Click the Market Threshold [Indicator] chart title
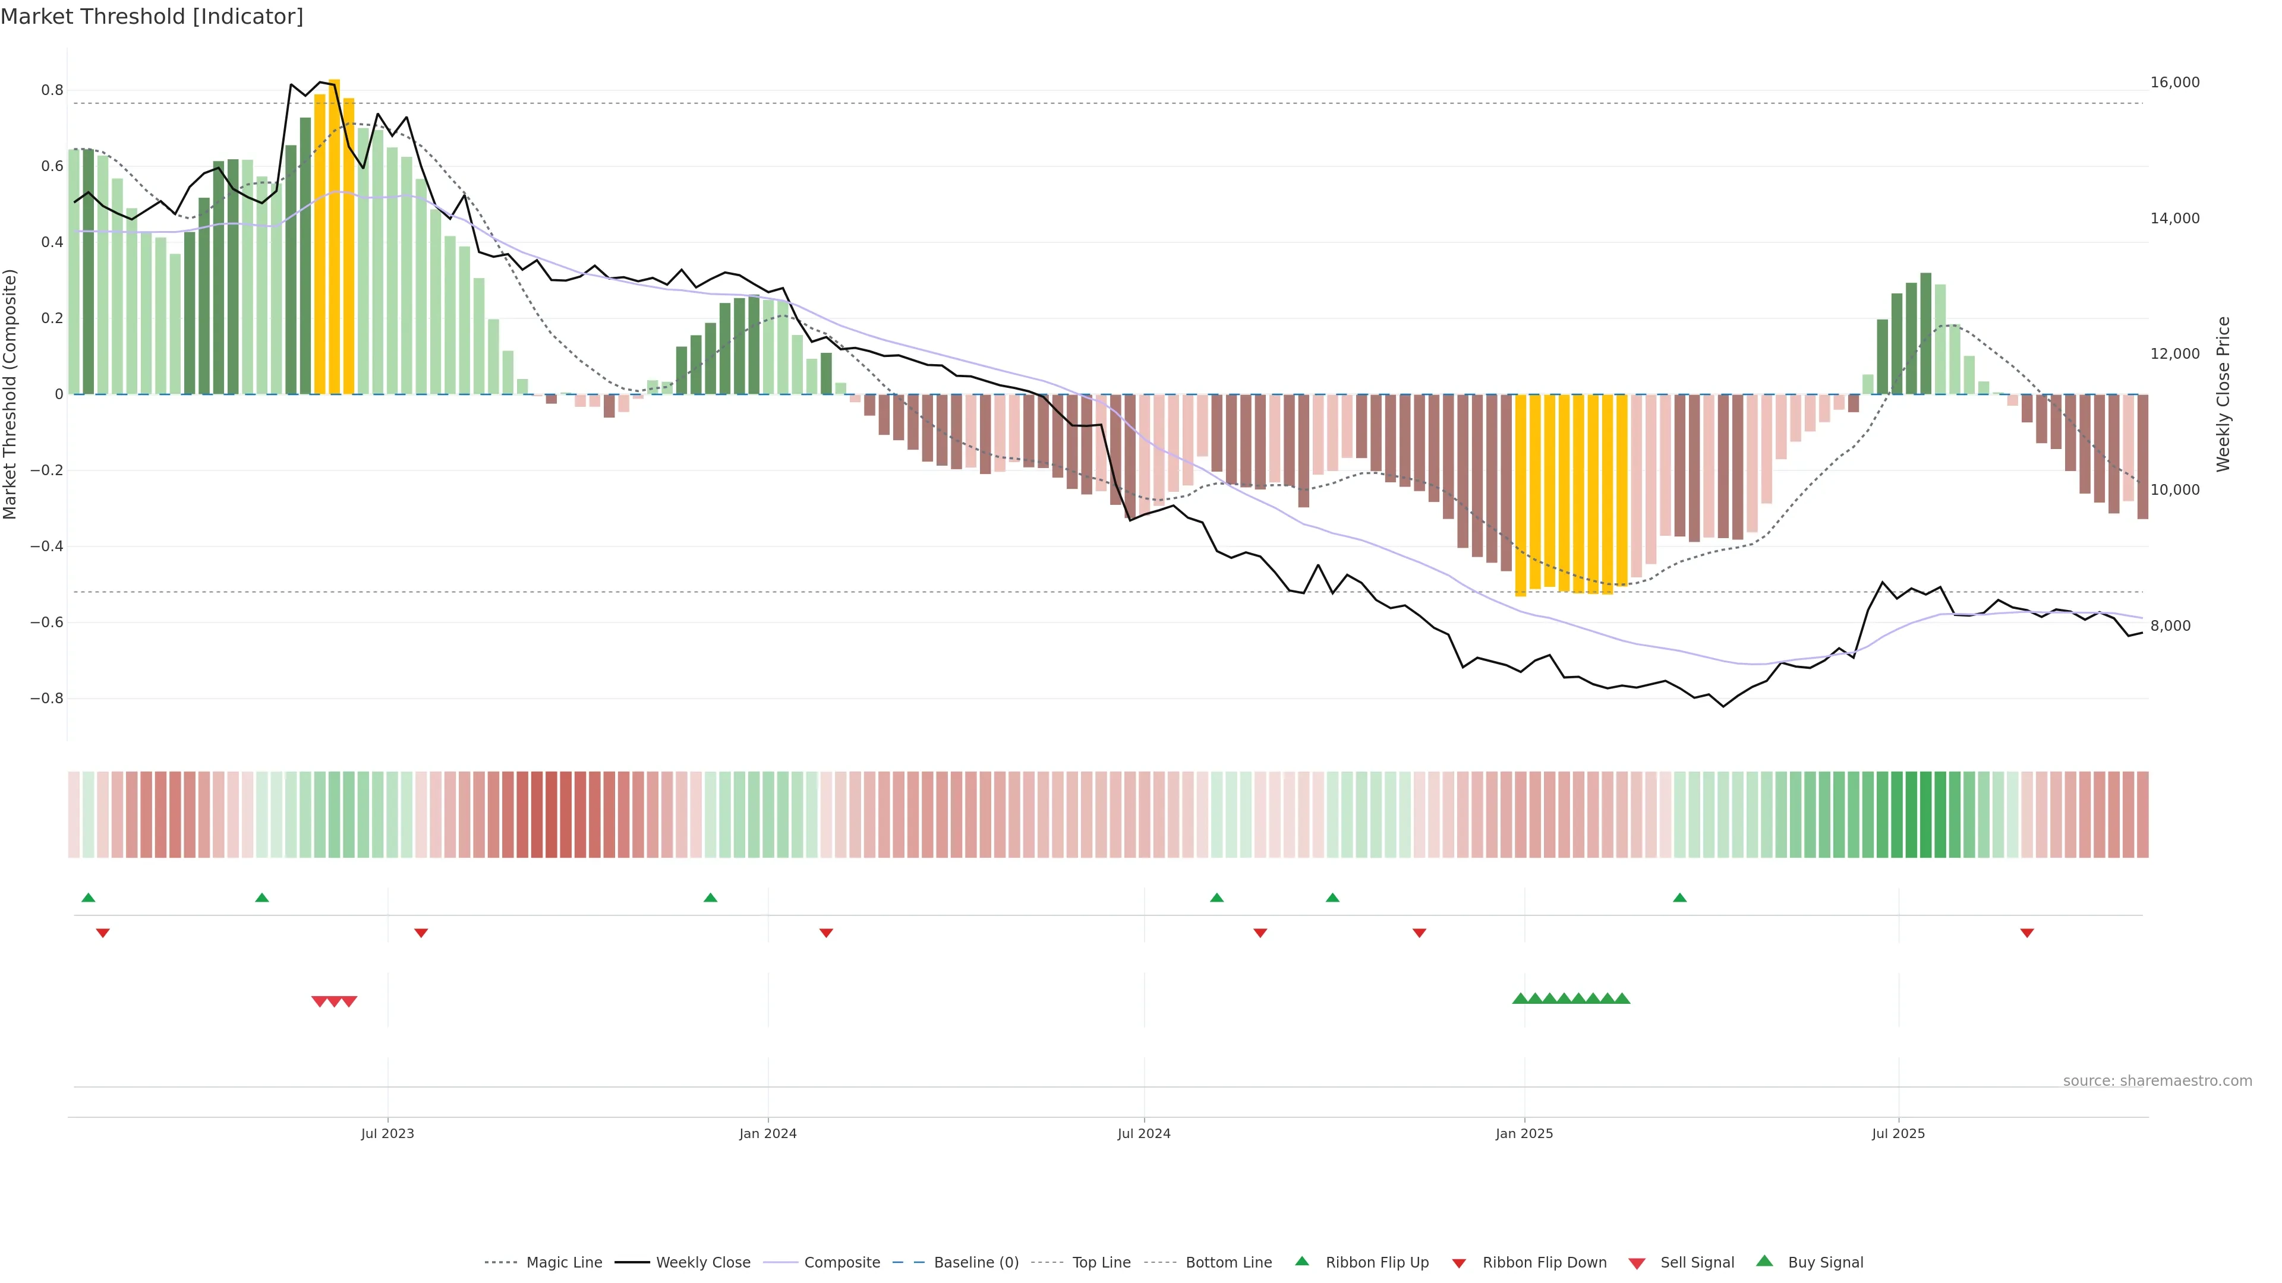The width and height of the screenshot is (2282, 1283). pos(152,17)
